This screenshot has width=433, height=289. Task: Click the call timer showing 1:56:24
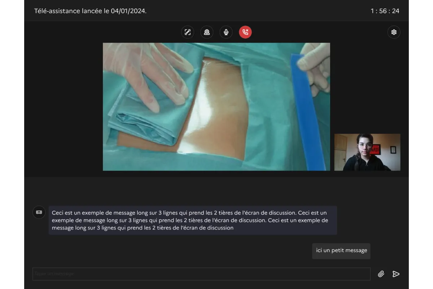[x=385, y=11]
